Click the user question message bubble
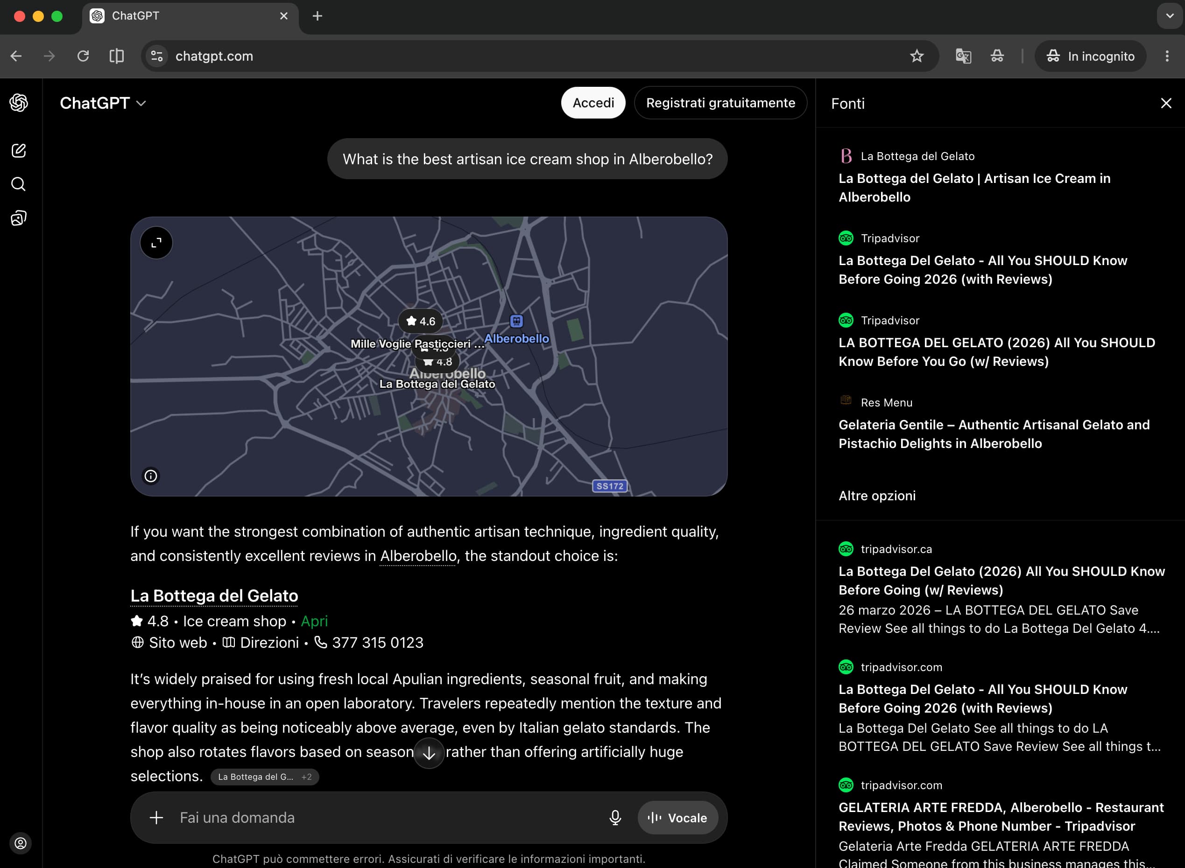The image size is (1185, 868). 527,159
